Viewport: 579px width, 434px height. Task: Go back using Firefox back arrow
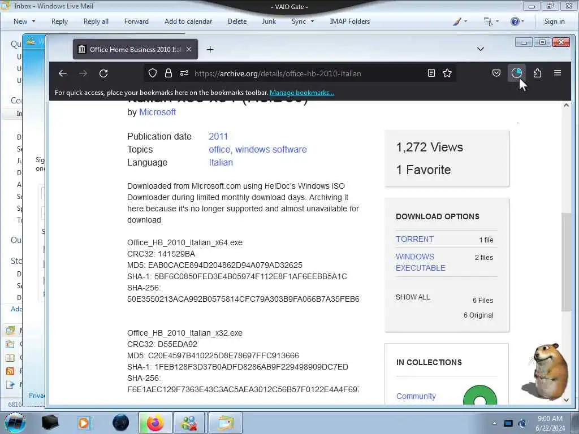tap(62, 73)
